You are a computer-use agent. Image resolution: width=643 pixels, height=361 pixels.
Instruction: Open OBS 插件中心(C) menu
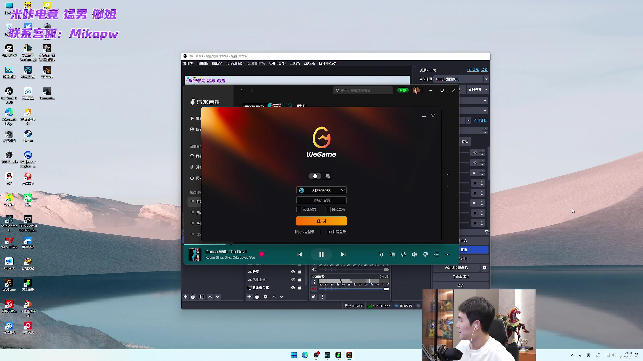328,63
